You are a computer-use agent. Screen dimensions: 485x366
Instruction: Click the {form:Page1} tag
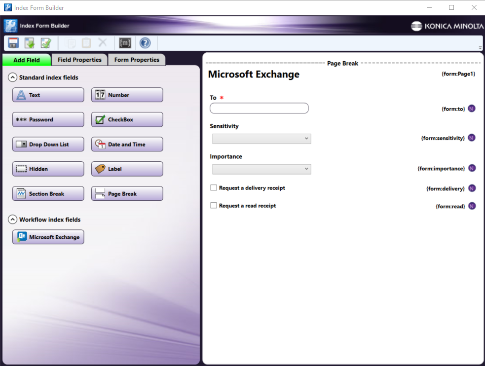point(458,74)
